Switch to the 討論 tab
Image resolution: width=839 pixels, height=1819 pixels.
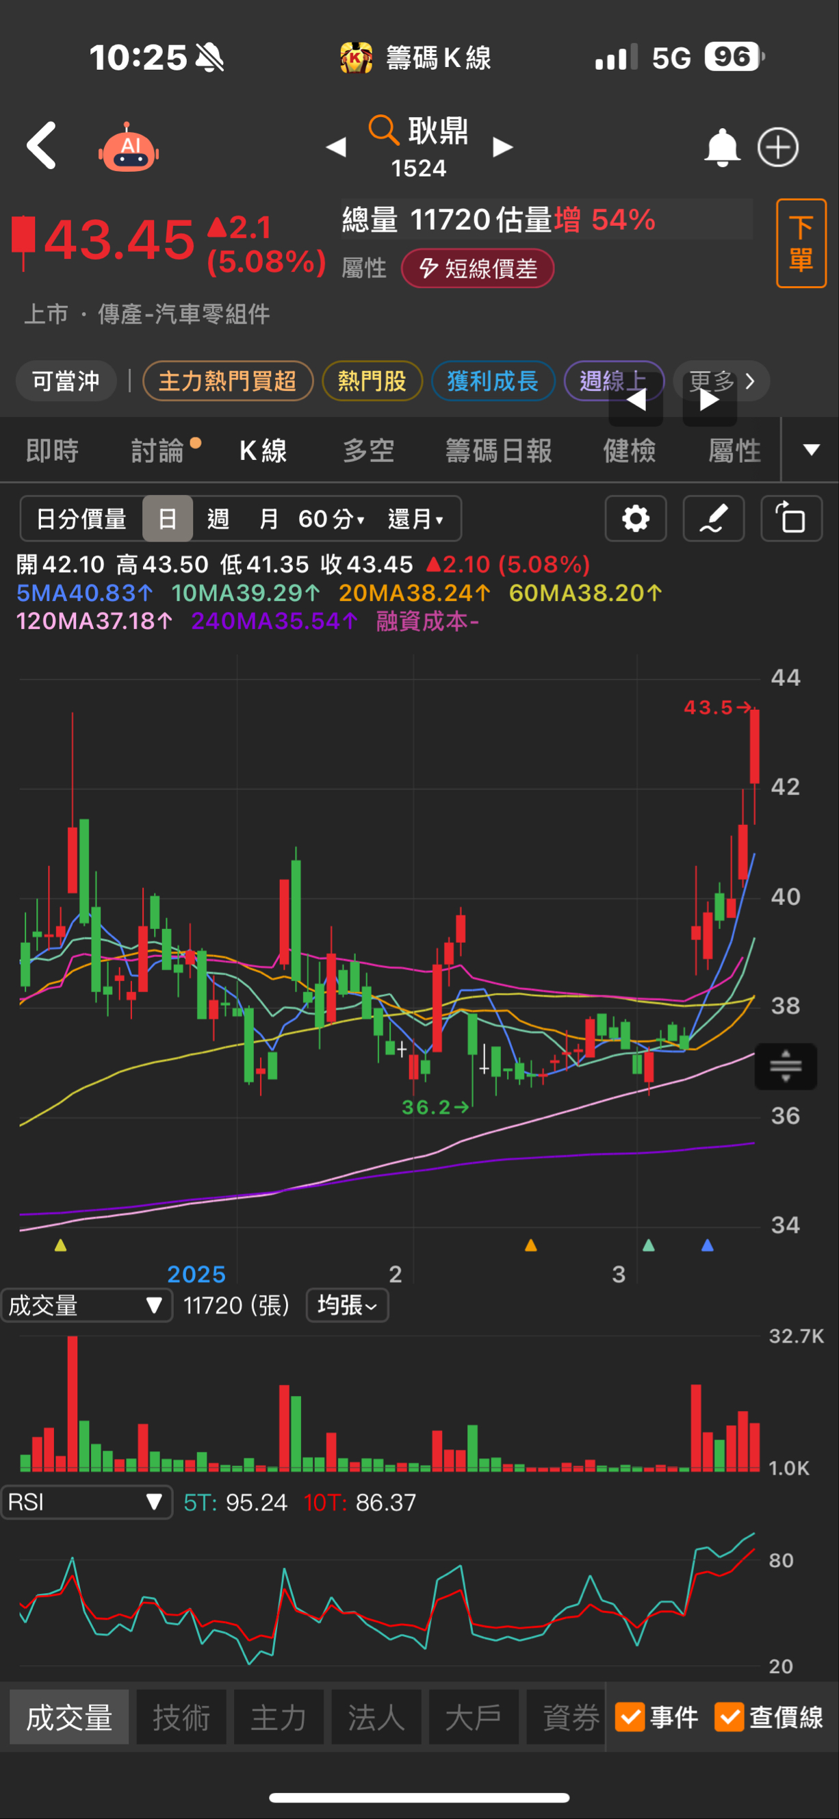point(158,450)
